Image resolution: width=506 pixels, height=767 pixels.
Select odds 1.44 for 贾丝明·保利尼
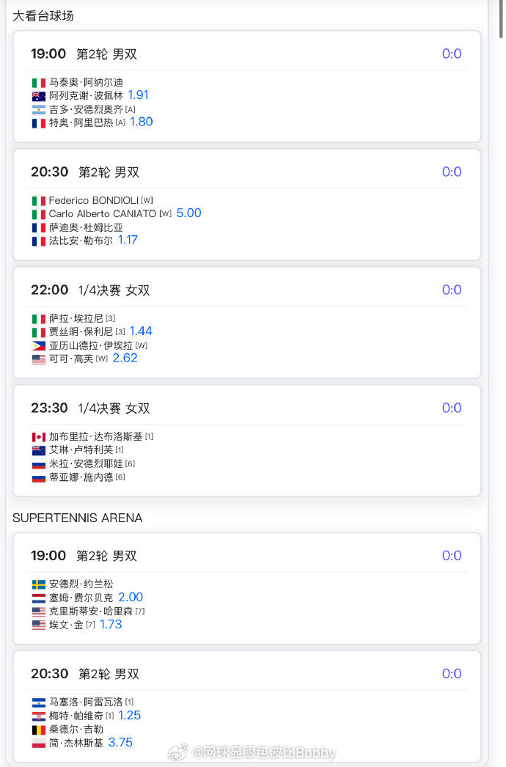pos(141,331)
